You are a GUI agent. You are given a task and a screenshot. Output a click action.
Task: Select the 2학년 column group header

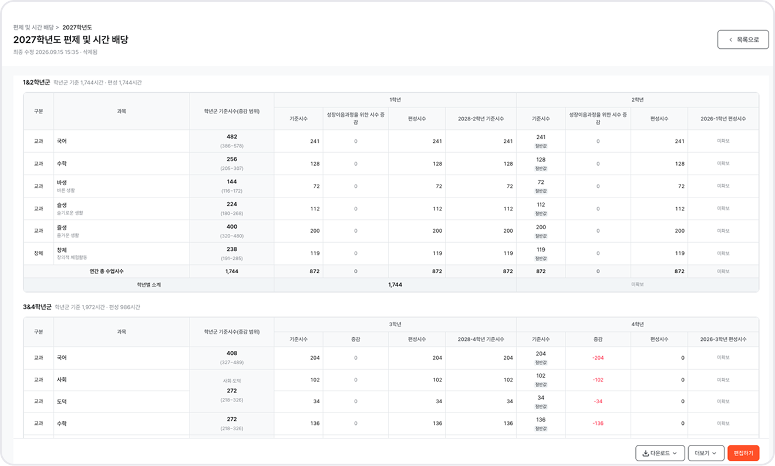tap(638, 100)
